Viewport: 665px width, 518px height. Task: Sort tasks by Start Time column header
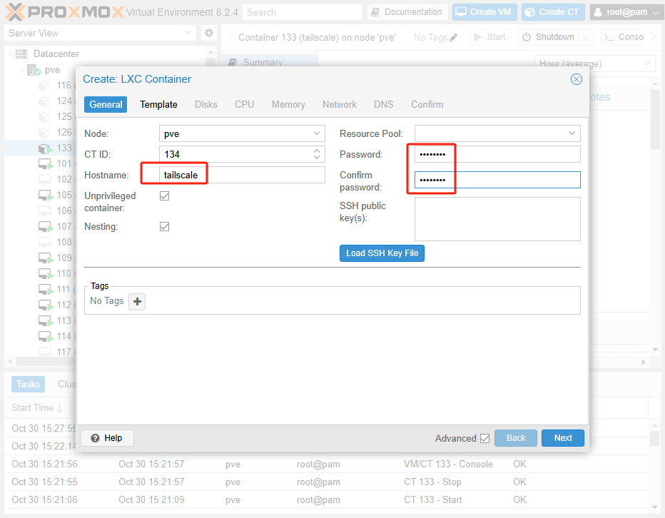click(x=37, y=407)
